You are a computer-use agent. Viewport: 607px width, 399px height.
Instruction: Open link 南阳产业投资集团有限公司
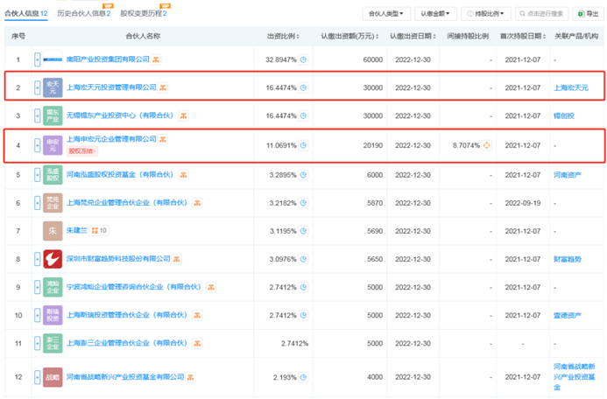[x=108, y=59]
